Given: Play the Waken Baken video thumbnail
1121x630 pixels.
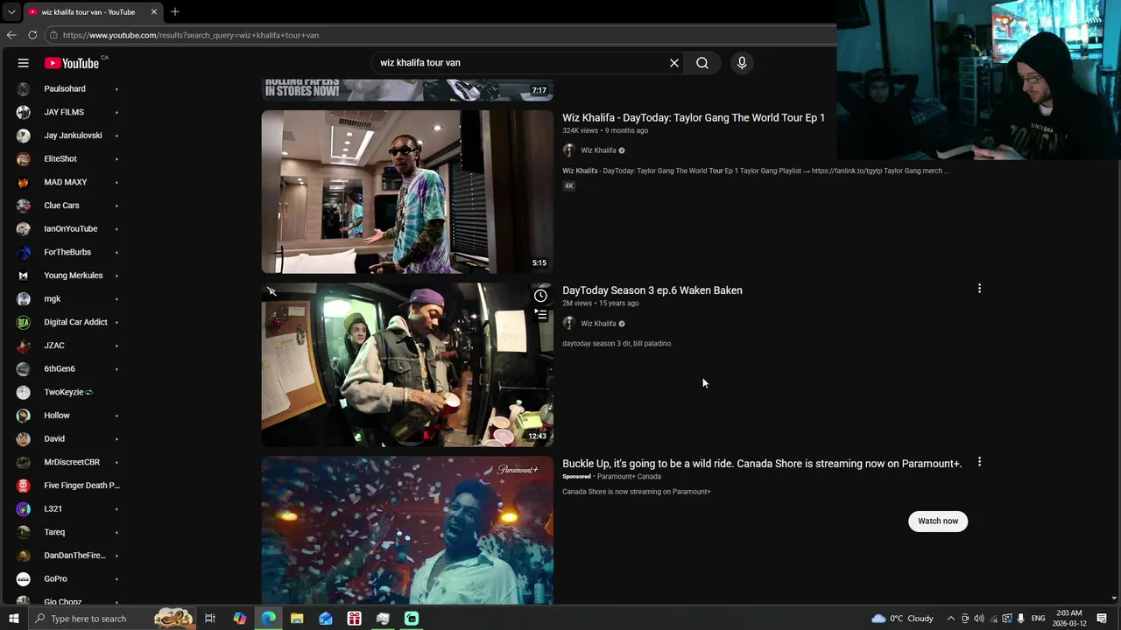Looking at the screenshot, I should tap(407, 365).
